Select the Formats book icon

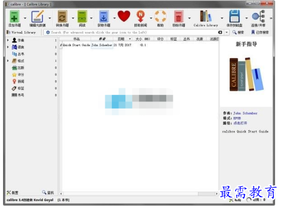(x=14, y=61)
